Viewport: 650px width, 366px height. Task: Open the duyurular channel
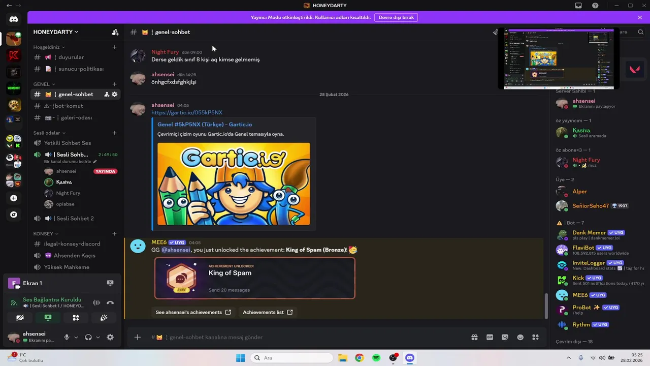tap(76, 57)
